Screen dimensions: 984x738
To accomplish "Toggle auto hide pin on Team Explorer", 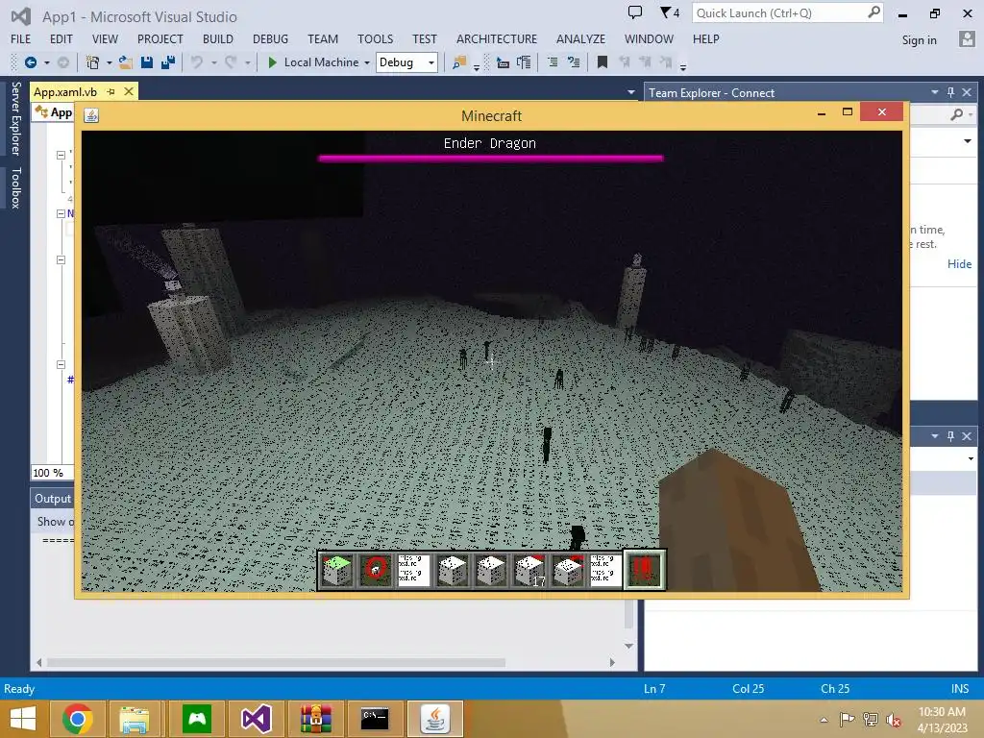I will (950, 92).
